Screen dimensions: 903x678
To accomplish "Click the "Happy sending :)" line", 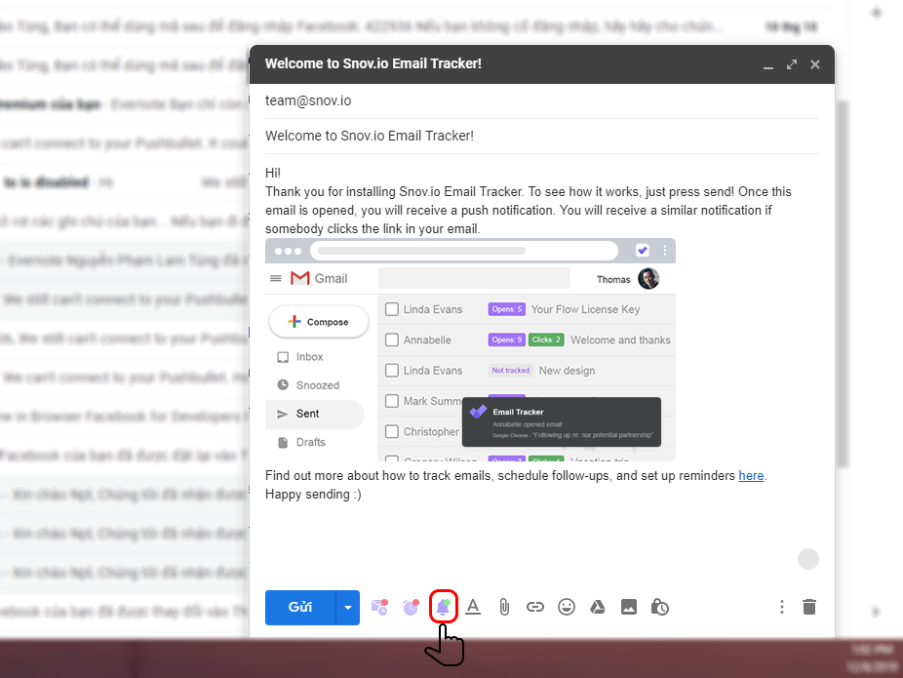I will pos(313,495).
